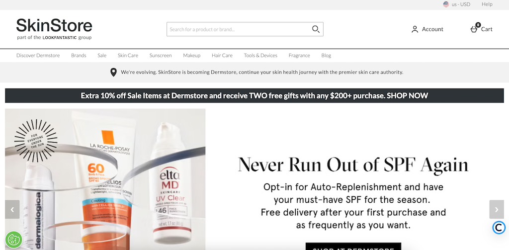Image resolution: width=509 pixels, height=250 pixels.
Task: Focus the product or brand search field
Action: tap(239, 29)
